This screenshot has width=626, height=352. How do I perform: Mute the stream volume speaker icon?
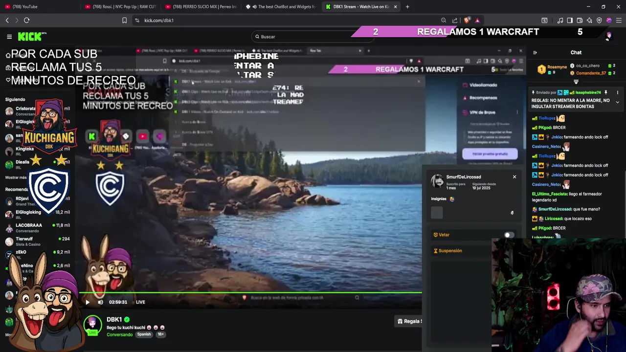pyautogui.click(x=100, y=302)
